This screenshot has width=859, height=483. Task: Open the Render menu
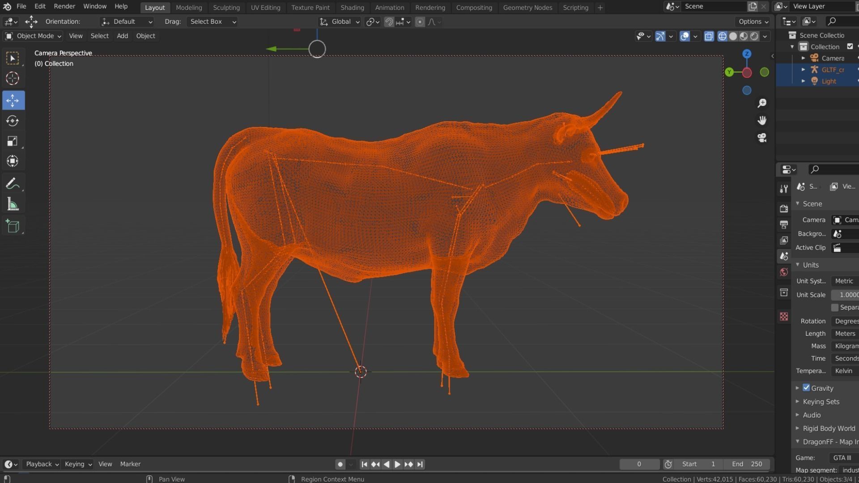[x=64, y=6]
